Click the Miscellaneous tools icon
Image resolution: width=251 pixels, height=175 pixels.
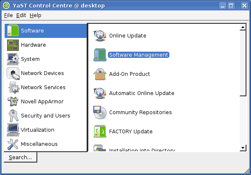tap(13, 144)
